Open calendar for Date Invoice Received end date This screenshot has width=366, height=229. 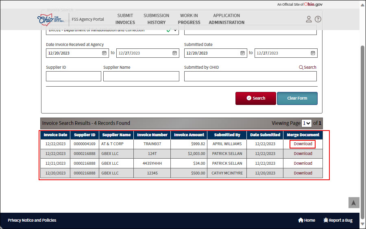[x=174, y=53]
